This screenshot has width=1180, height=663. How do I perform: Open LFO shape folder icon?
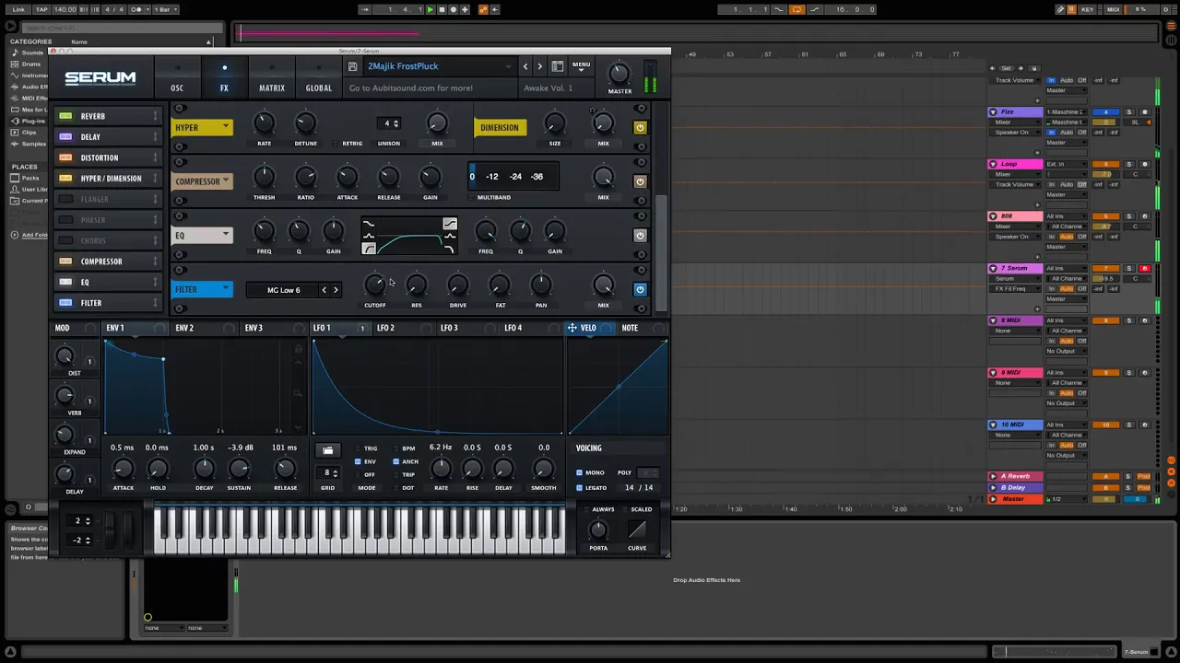pos(327,450)
